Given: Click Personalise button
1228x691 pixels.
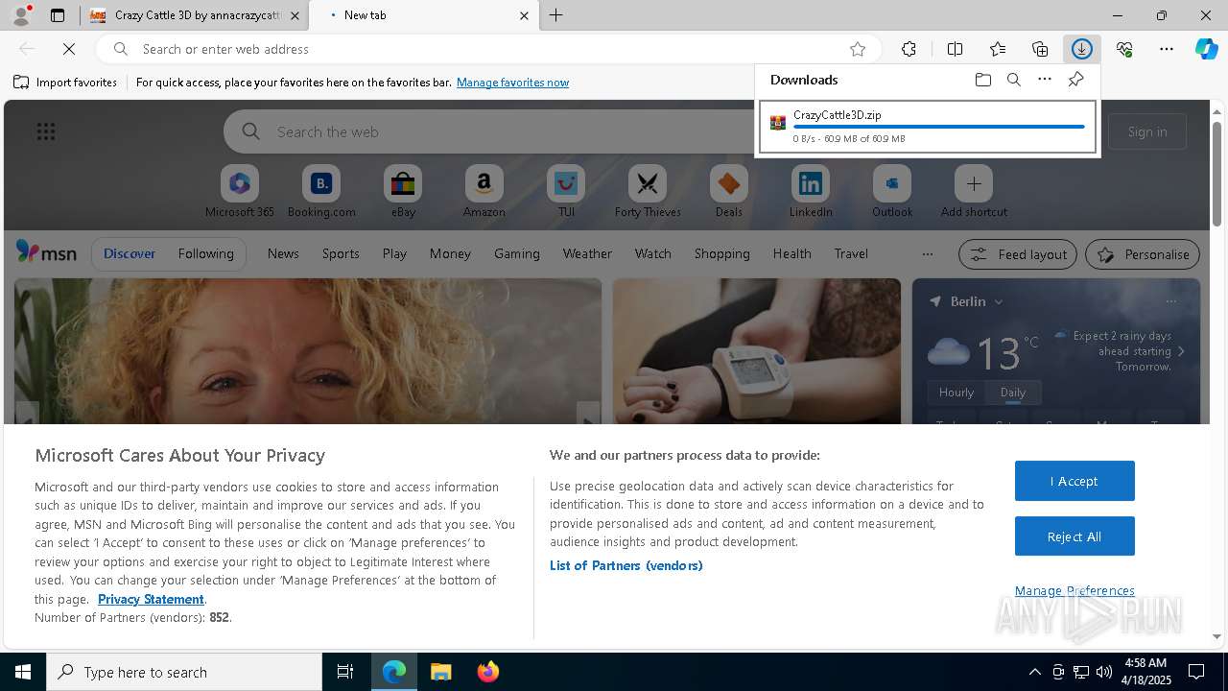Looking at the screenshot, I should (1143, 254).
